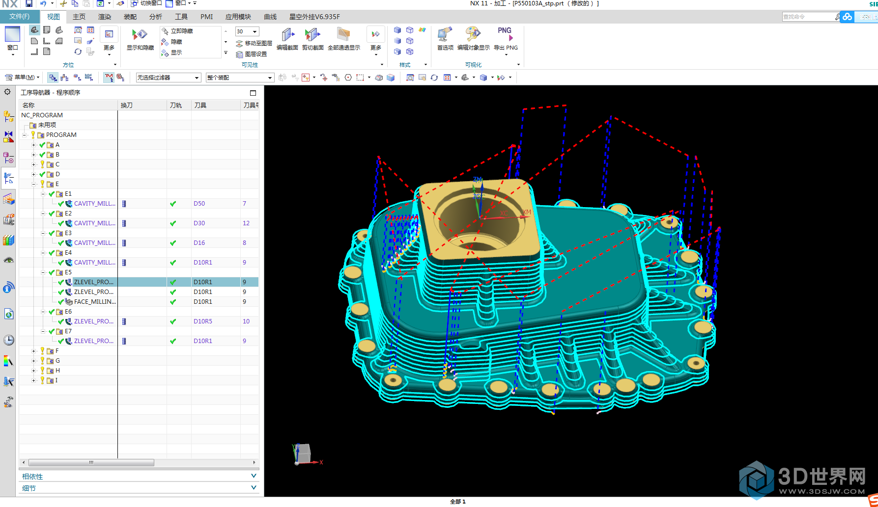
Task: Switch to the 主页 tab
Action: point(79,17)
